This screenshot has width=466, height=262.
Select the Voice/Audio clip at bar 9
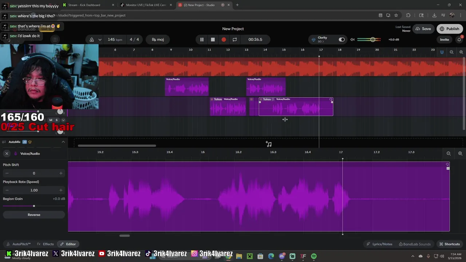click(187, 87)
